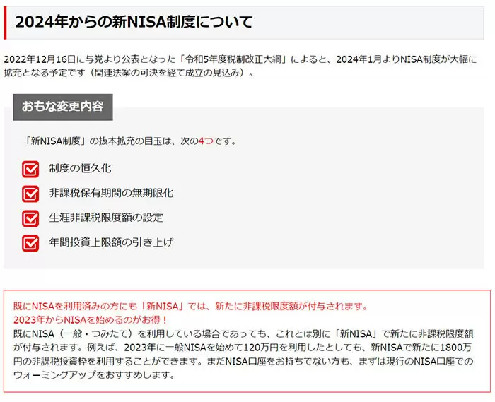The width and height of the screenshot is (495, 402).
Task: Click the text 非課税保有期間の無期限化
Action: pyautogui.click(x=111, y=193)
